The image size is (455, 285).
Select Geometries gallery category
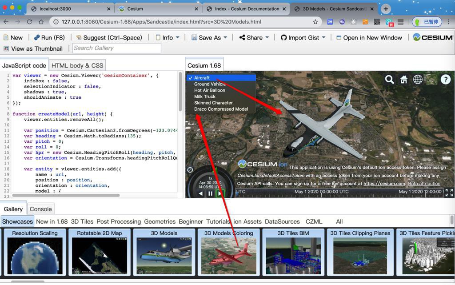(x=160, y=221)
